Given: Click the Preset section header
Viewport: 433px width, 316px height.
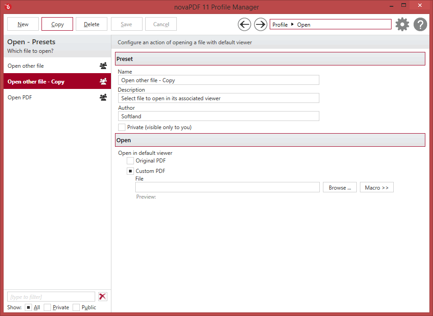Looking at the screenshot, I should [x=270, y=59].
